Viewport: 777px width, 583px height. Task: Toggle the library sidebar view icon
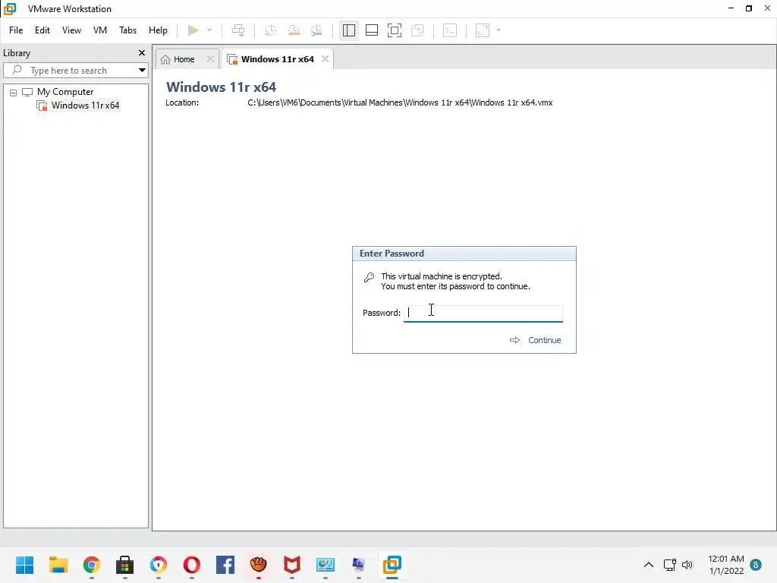(349, 30)
